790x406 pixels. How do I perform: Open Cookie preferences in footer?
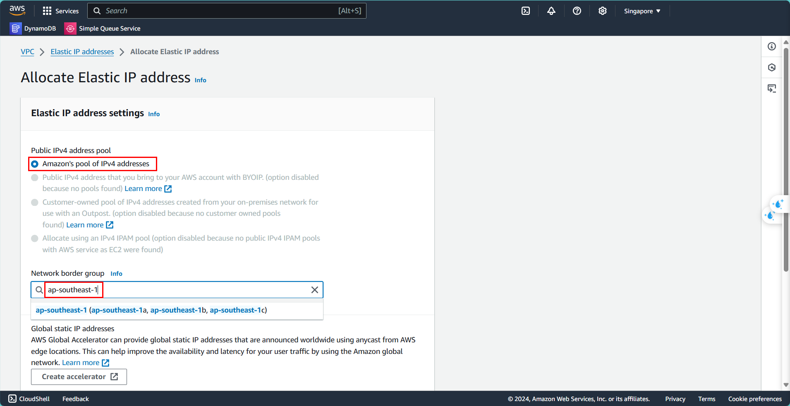[x=755, y=399]
